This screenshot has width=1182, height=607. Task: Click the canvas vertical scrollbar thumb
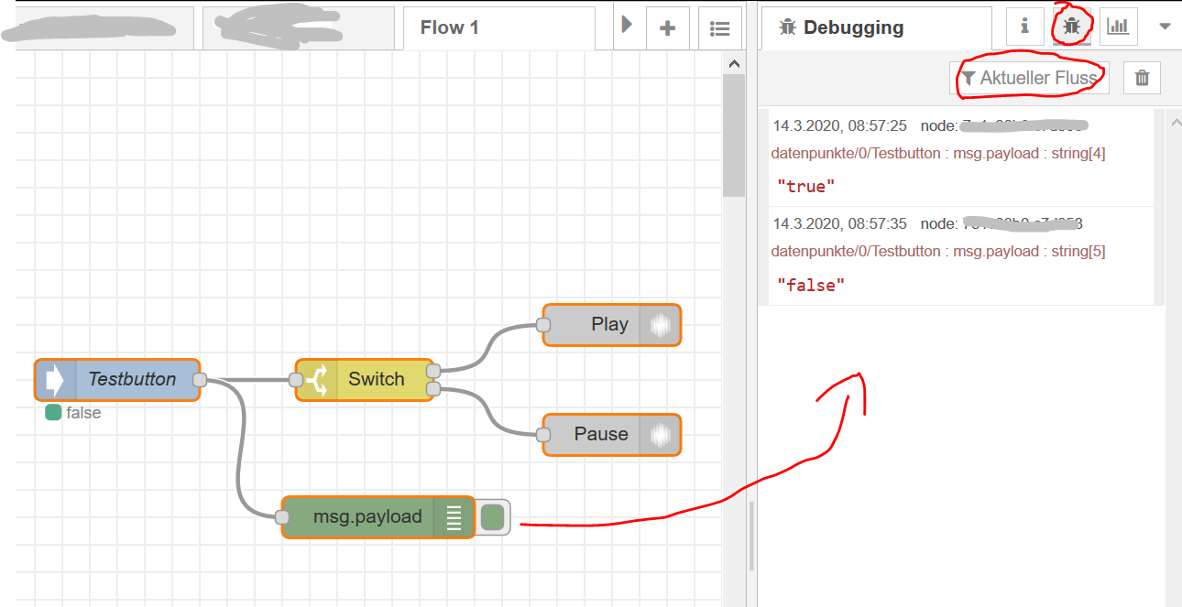coord(733,135)
